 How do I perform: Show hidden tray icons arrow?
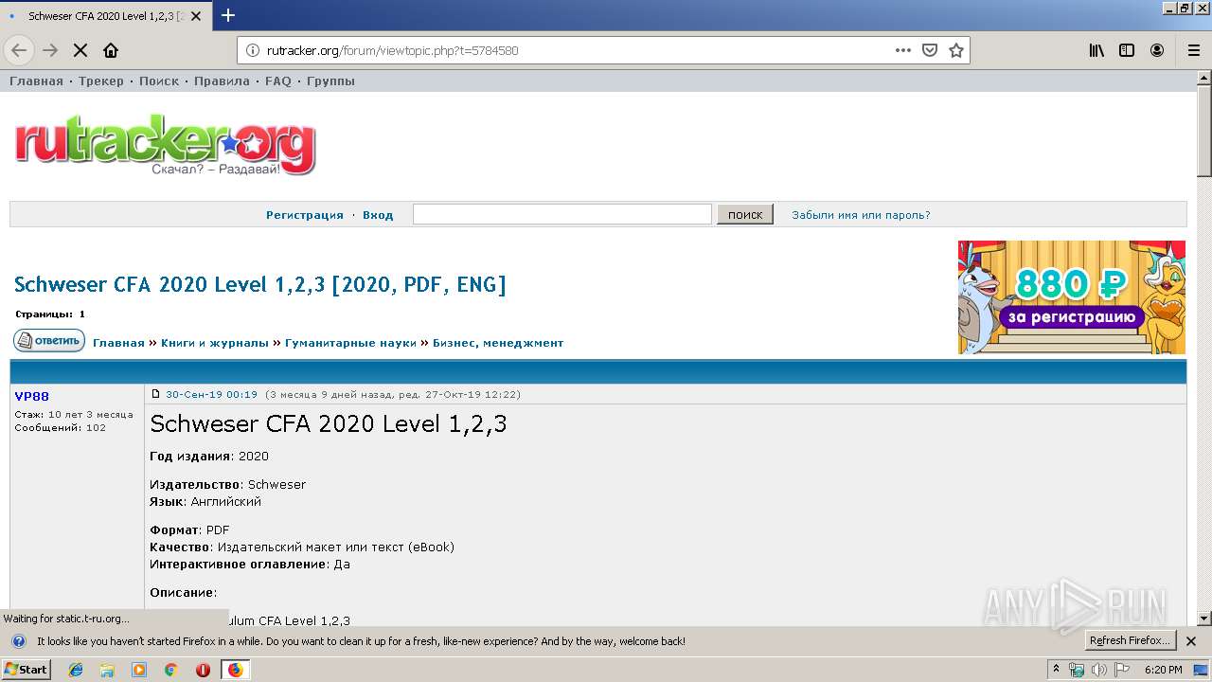[1057, 670]
